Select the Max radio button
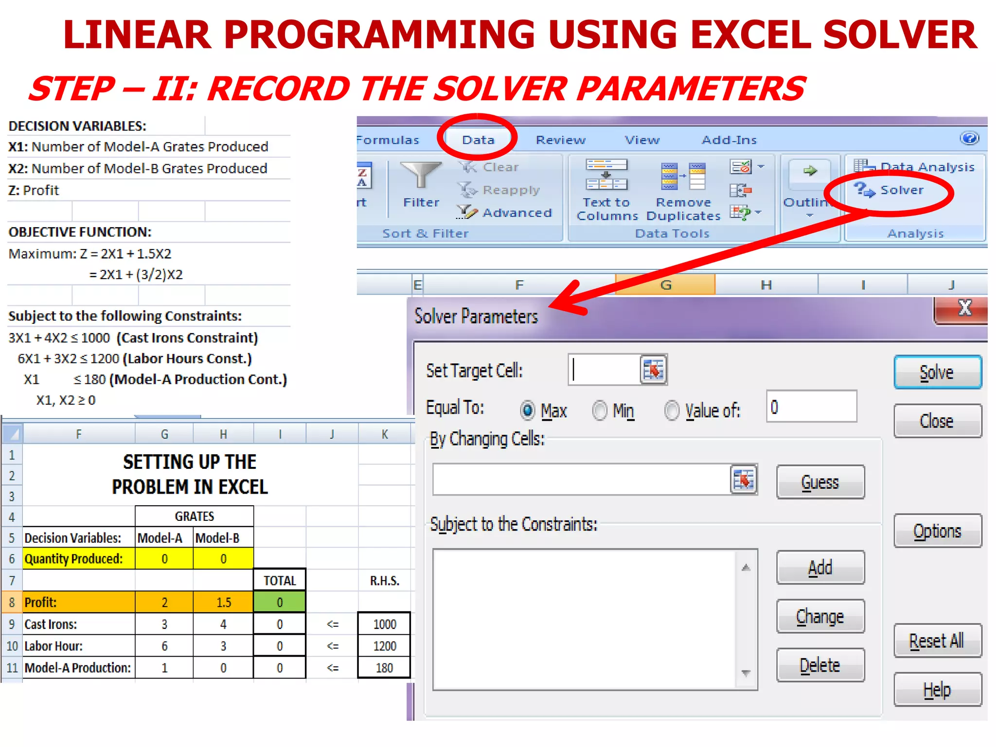 (528, 410)
